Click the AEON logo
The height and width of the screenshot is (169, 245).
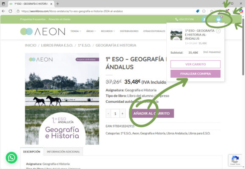pyautogui.click(x=43, y=31)
